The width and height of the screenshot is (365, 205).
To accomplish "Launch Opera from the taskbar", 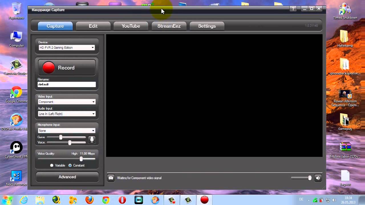I will [122, 200].
